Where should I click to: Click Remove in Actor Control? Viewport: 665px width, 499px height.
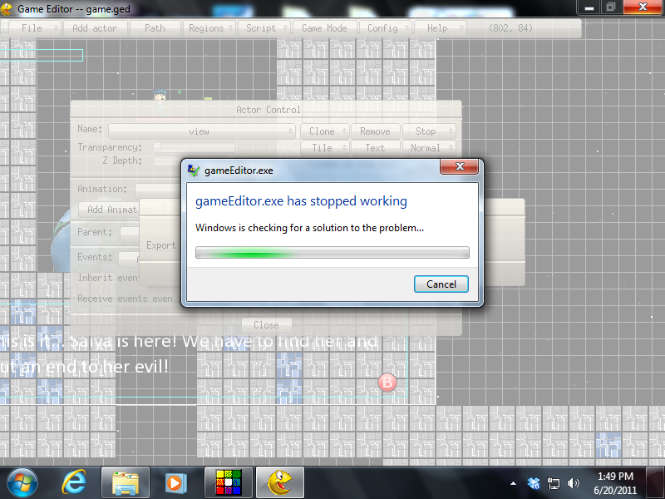(x=376, y=131)
